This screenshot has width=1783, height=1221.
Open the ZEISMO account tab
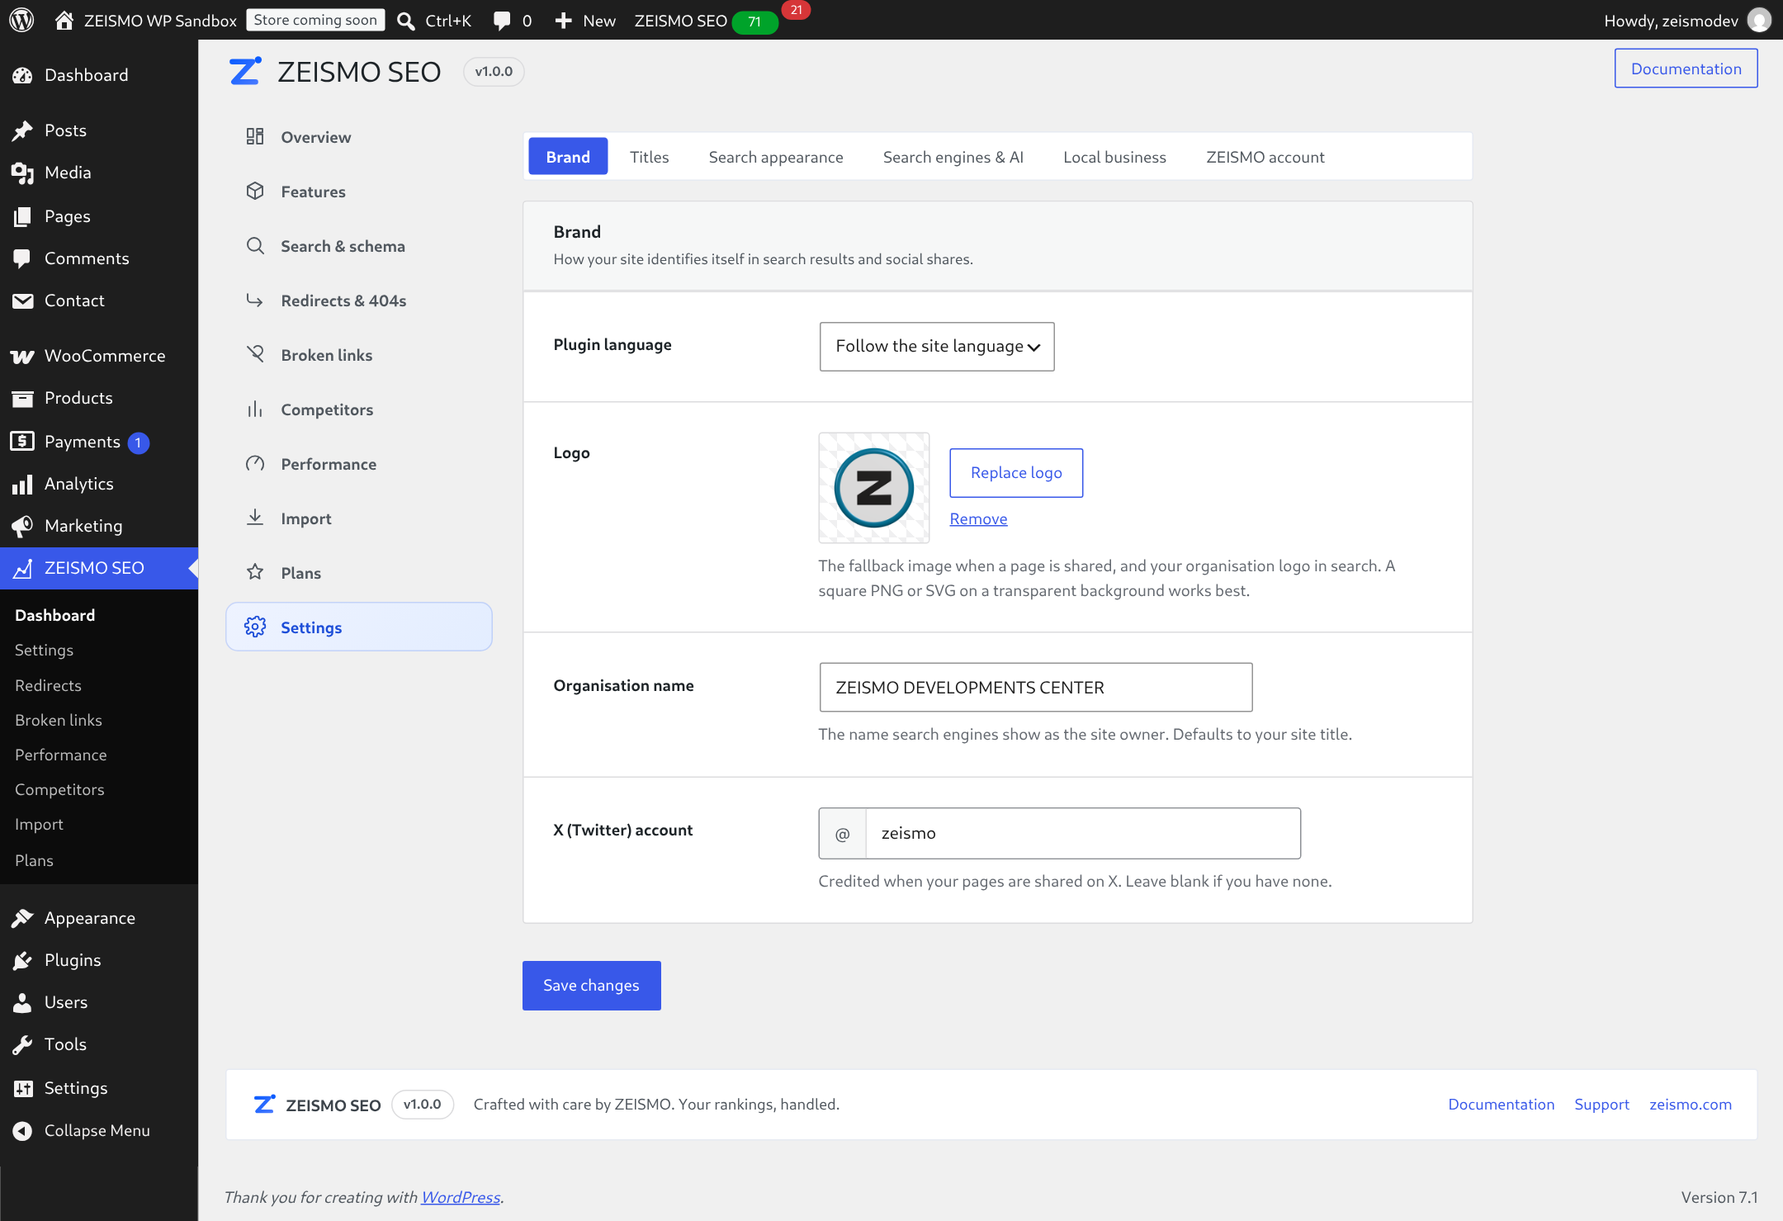[x=1265, y=157]
